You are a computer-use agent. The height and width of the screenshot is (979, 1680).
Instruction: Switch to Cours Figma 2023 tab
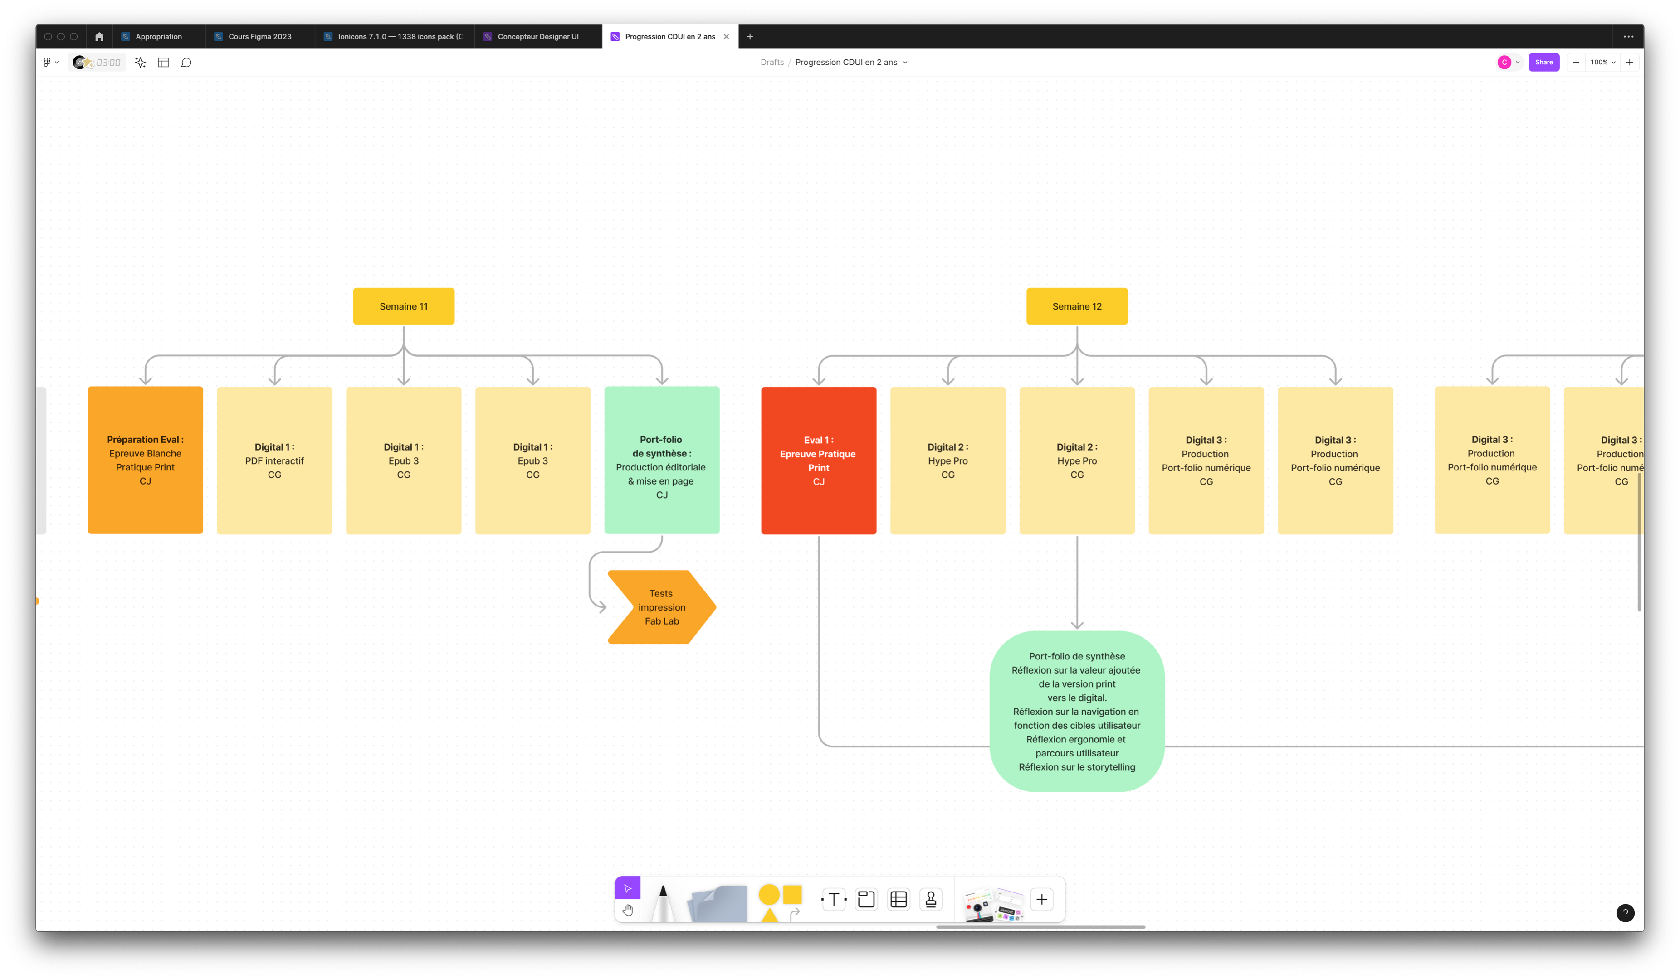pos(259,37)
